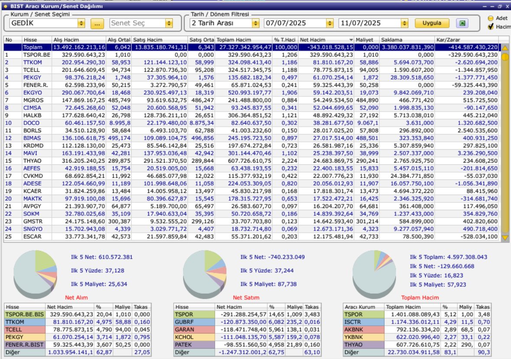This screenshot has height=359, width=511.
Task: Select the PEKGY row in main table
Action: (x=251, y=77)
